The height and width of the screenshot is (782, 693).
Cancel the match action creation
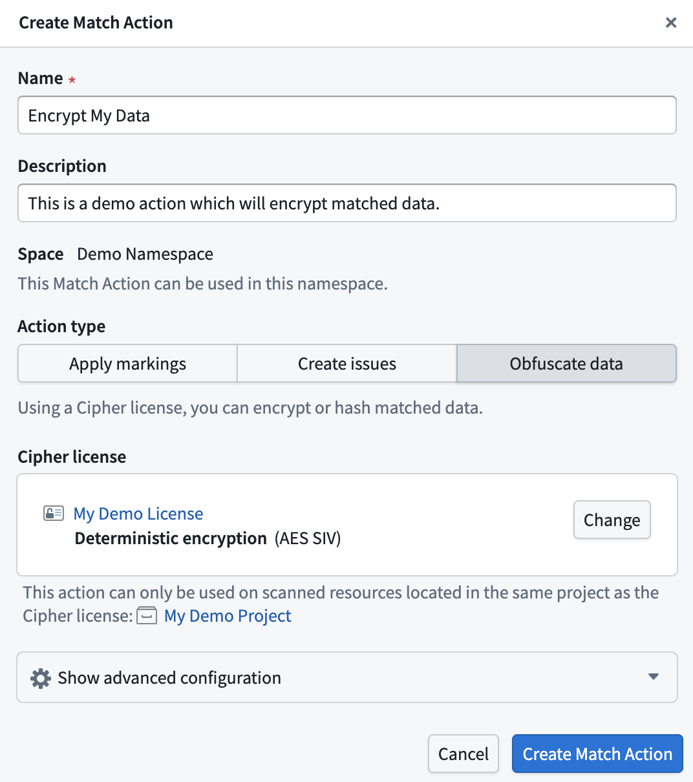(x=463, y=754)
